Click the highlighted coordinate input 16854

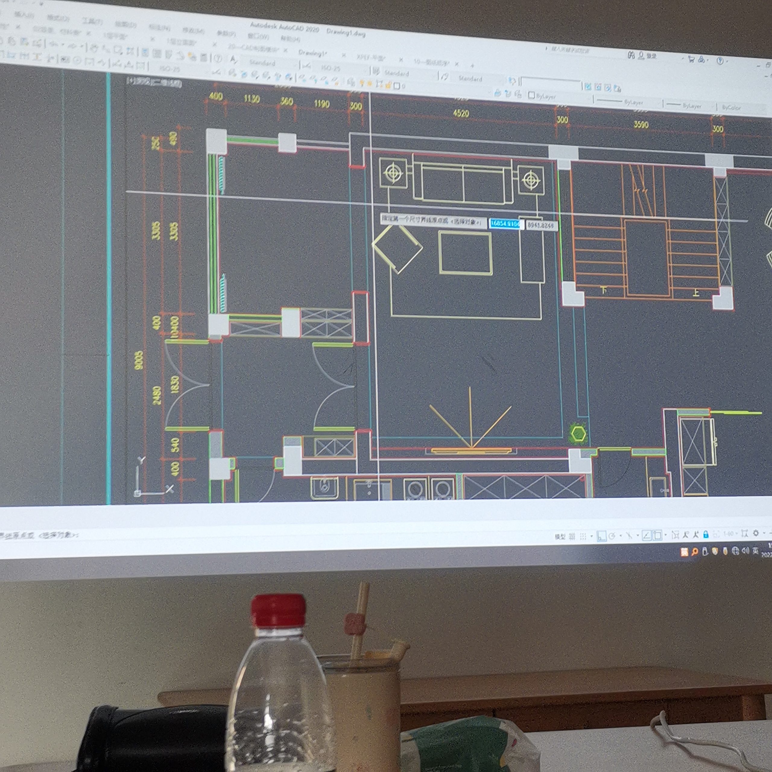(505, 224)
